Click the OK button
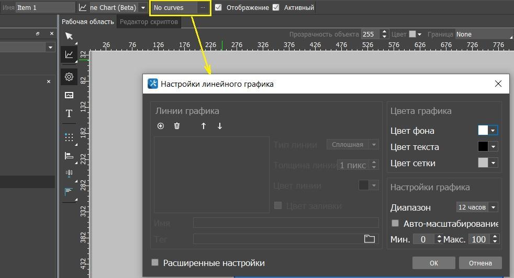 pyautogui.click(x=433, y=263)
